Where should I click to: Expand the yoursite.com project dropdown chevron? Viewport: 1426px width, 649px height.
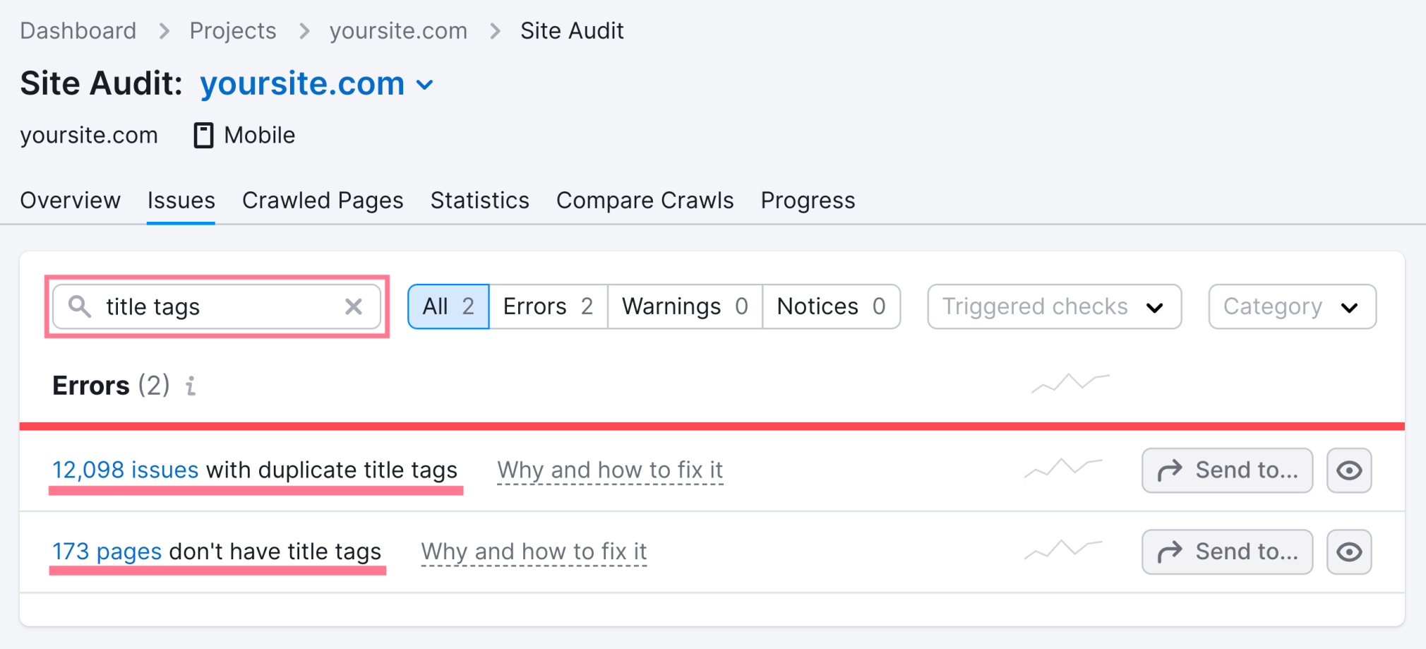424,85
